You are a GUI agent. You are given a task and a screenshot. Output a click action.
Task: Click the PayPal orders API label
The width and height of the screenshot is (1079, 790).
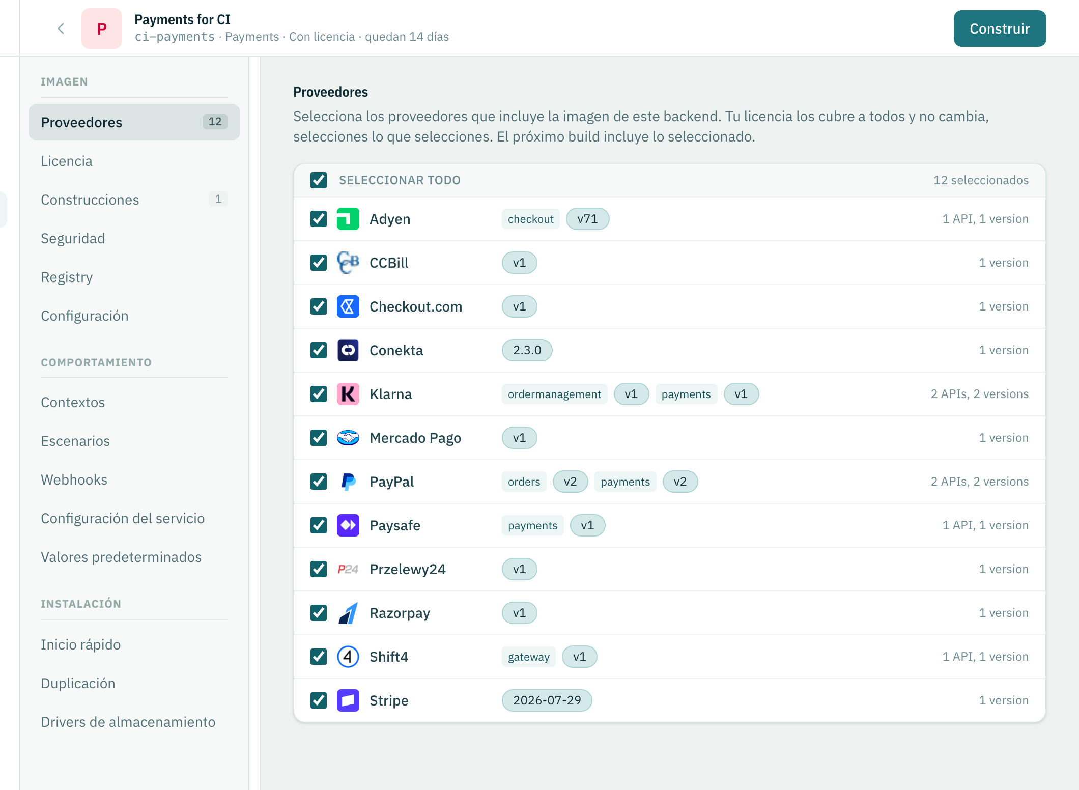pyautogui.click(x=524, y=482)
